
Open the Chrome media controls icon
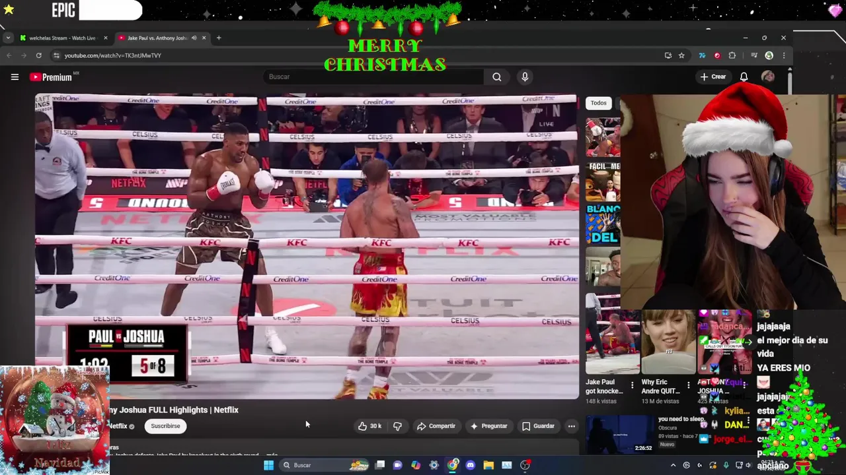tap(754, 55)
